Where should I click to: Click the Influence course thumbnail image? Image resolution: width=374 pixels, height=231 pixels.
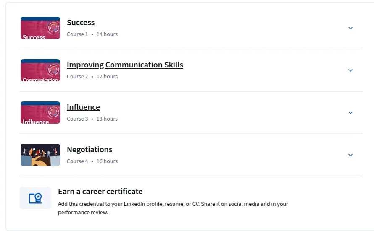tap(40, 112)
